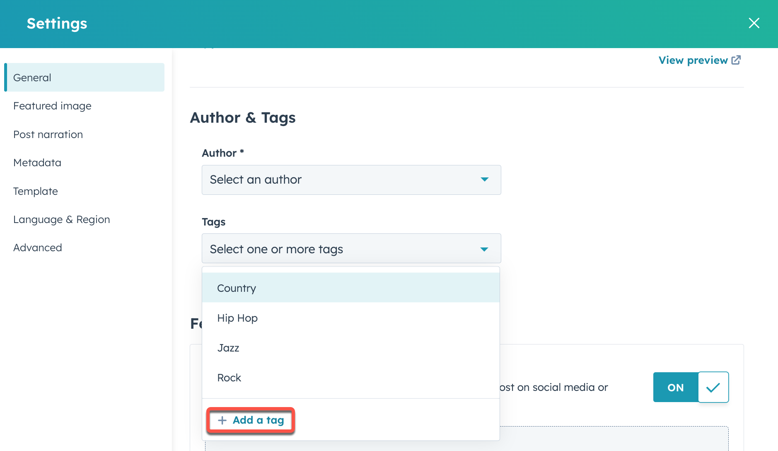
Task: Pick the Jazz tag option
Action: click(228, 348)
